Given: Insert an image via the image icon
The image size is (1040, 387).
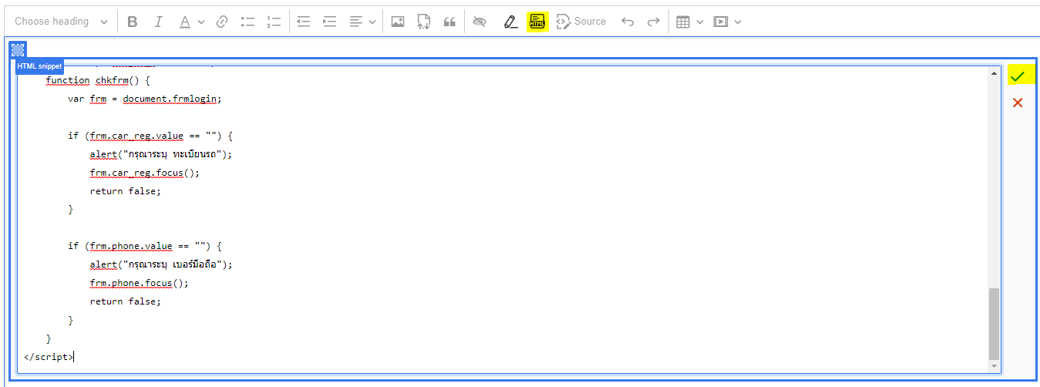Looking at the screenshot, I should point(398,22).
